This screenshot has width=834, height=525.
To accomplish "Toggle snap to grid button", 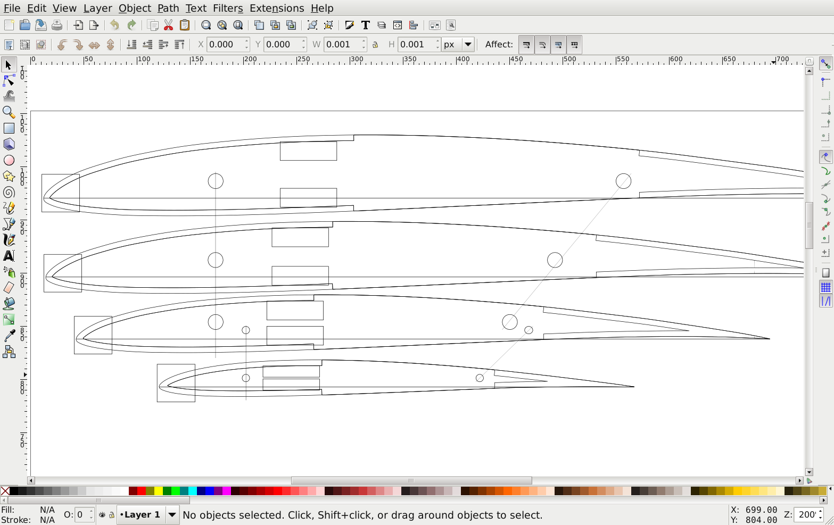I will [825, 287].
